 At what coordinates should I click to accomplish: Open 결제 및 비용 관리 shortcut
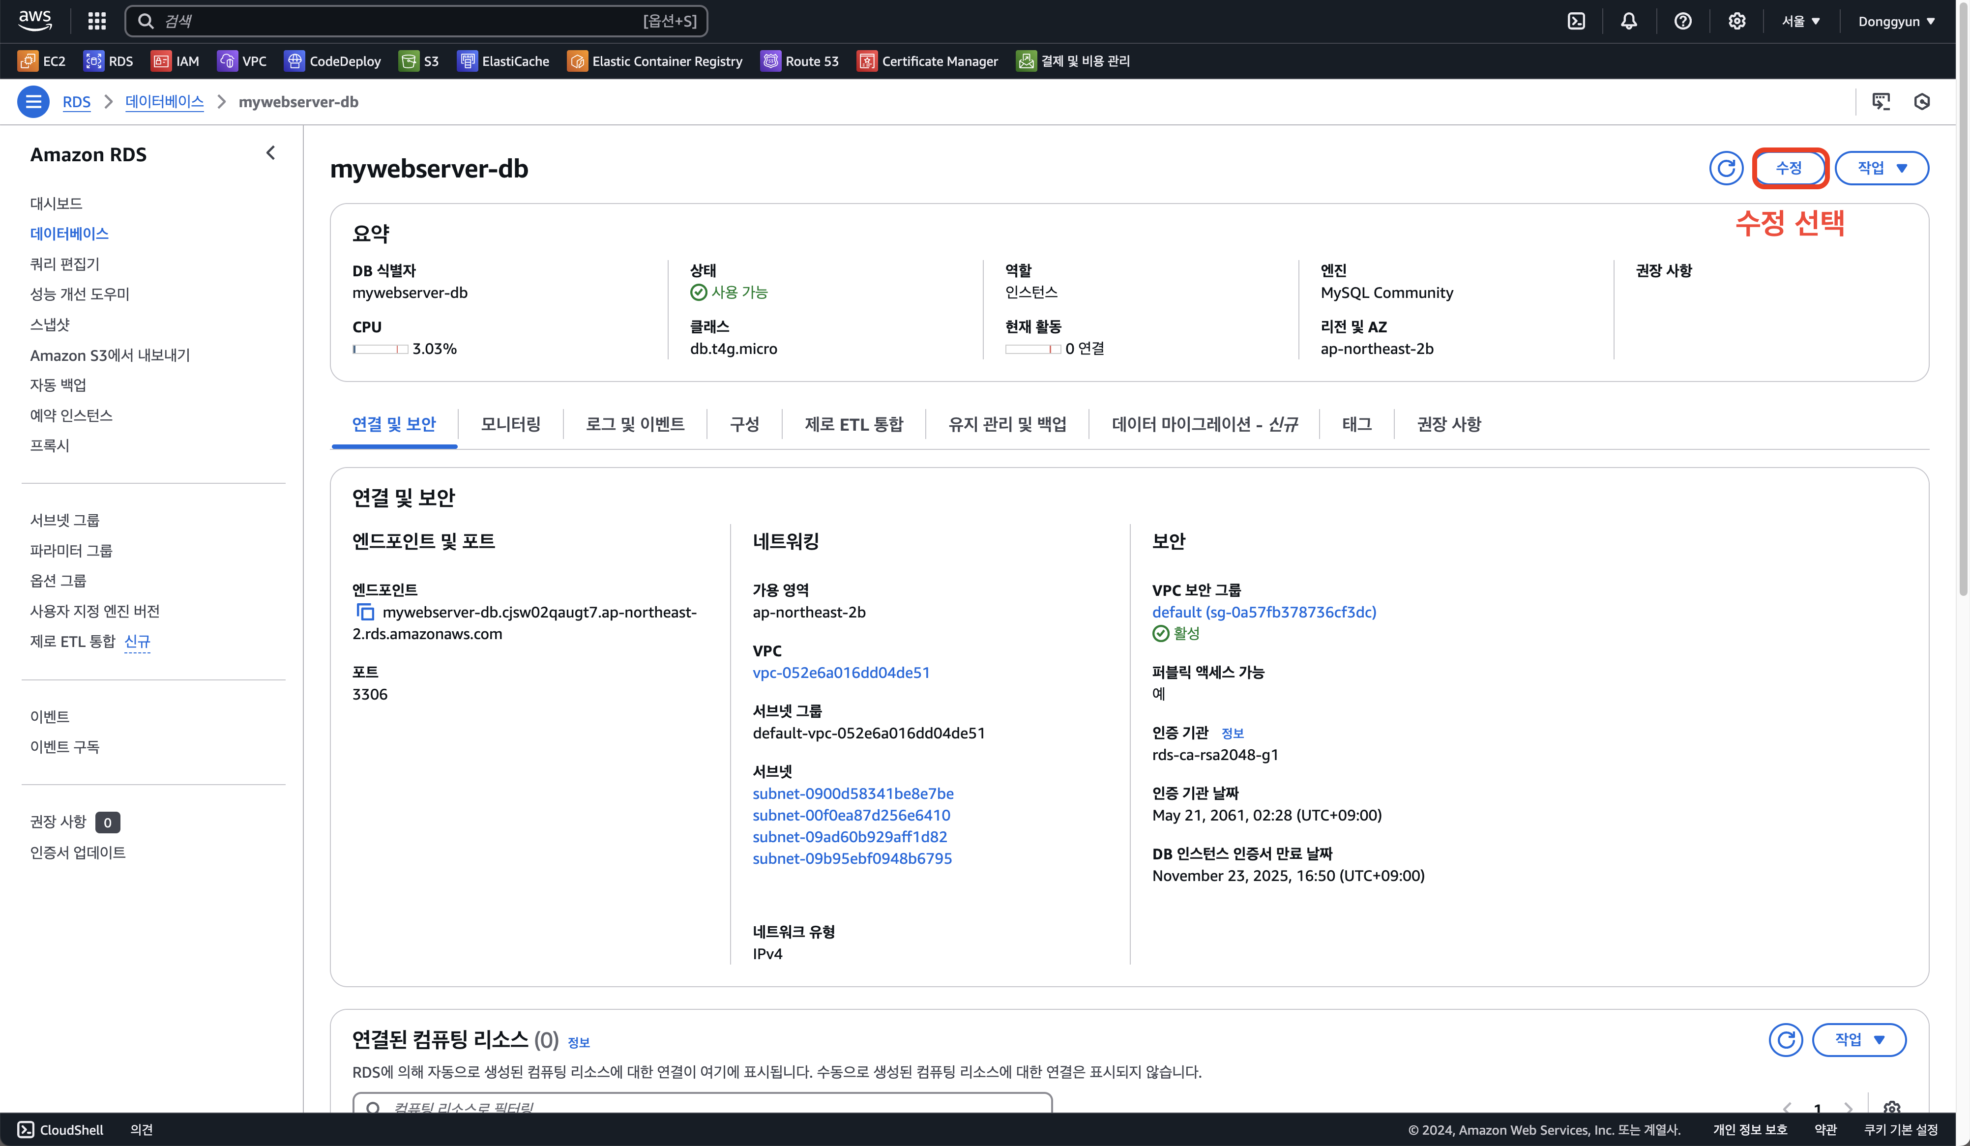tap(1073, 61)
